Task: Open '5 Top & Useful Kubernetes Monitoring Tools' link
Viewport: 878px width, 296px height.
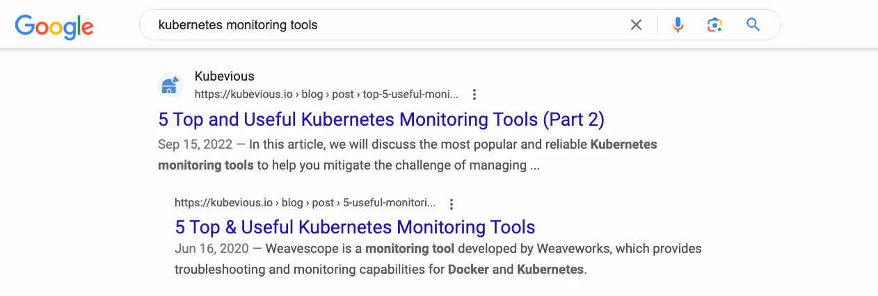Action: (x=355, y=227)
